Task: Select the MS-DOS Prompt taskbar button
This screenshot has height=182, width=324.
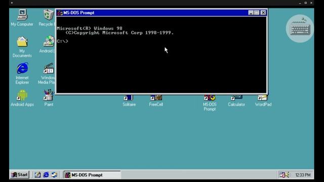Action: pyautogui.click(x=92, y=175)
